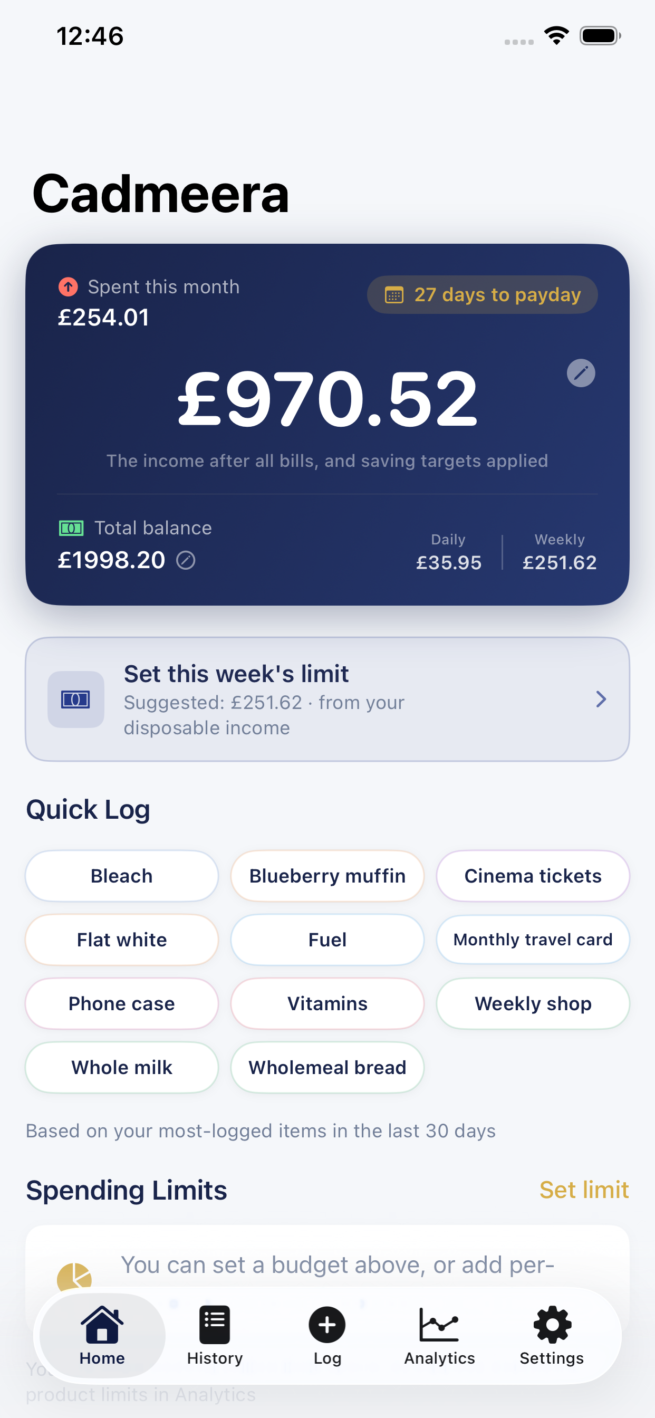Tap the red up-arrow Spent this month icon

(x=68, y=287)
